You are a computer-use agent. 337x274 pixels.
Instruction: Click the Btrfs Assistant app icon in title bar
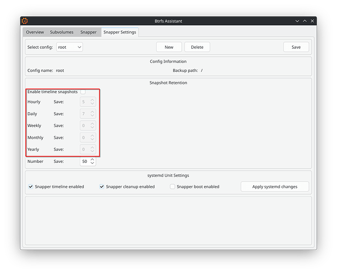[x=25, y=21]
